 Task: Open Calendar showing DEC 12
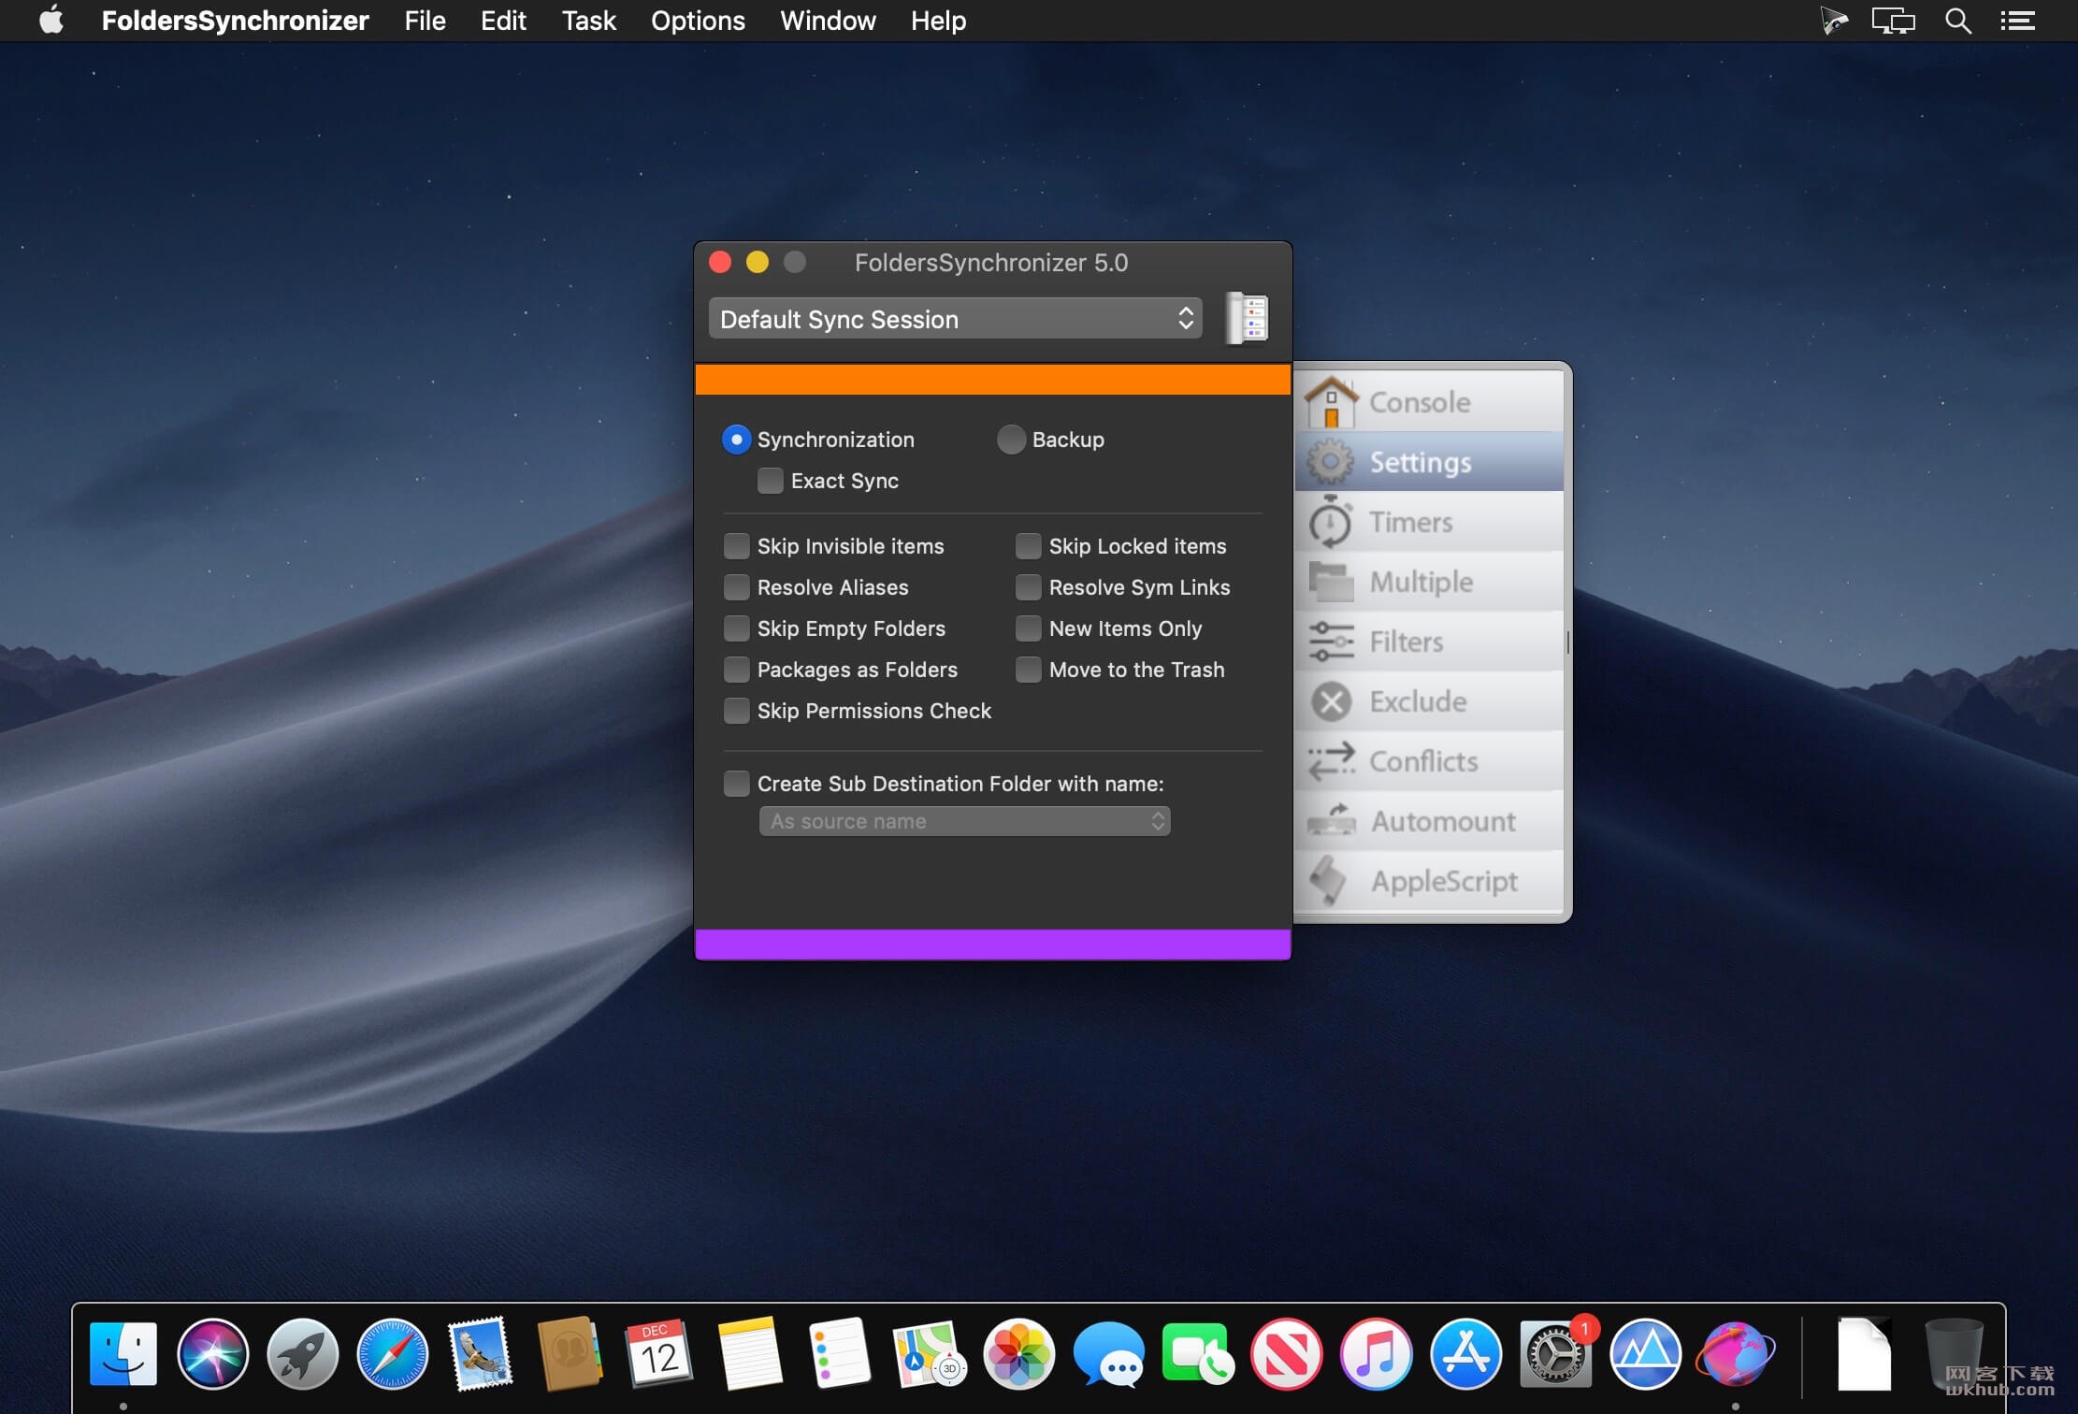(659, 1353)
